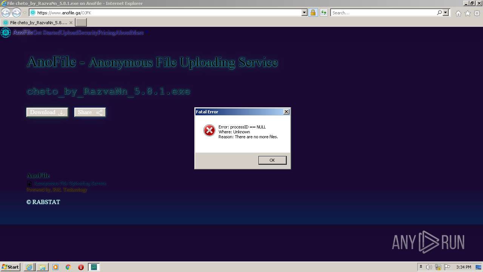Open the Tools gear icon

point(477,13)
